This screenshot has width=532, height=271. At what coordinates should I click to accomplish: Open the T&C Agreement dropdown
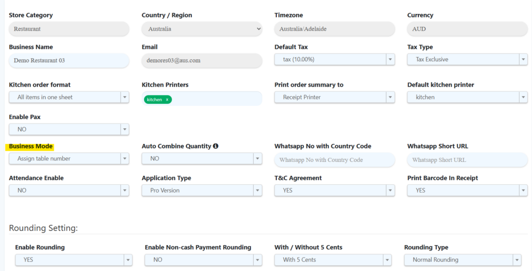334,191
